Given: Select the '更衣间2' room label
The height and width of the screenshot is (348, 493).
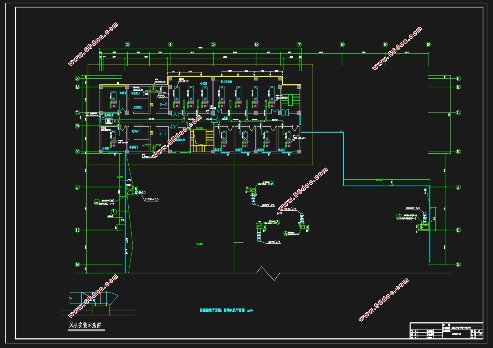Looking at the screenshot, I should click(x=138, y=107).
